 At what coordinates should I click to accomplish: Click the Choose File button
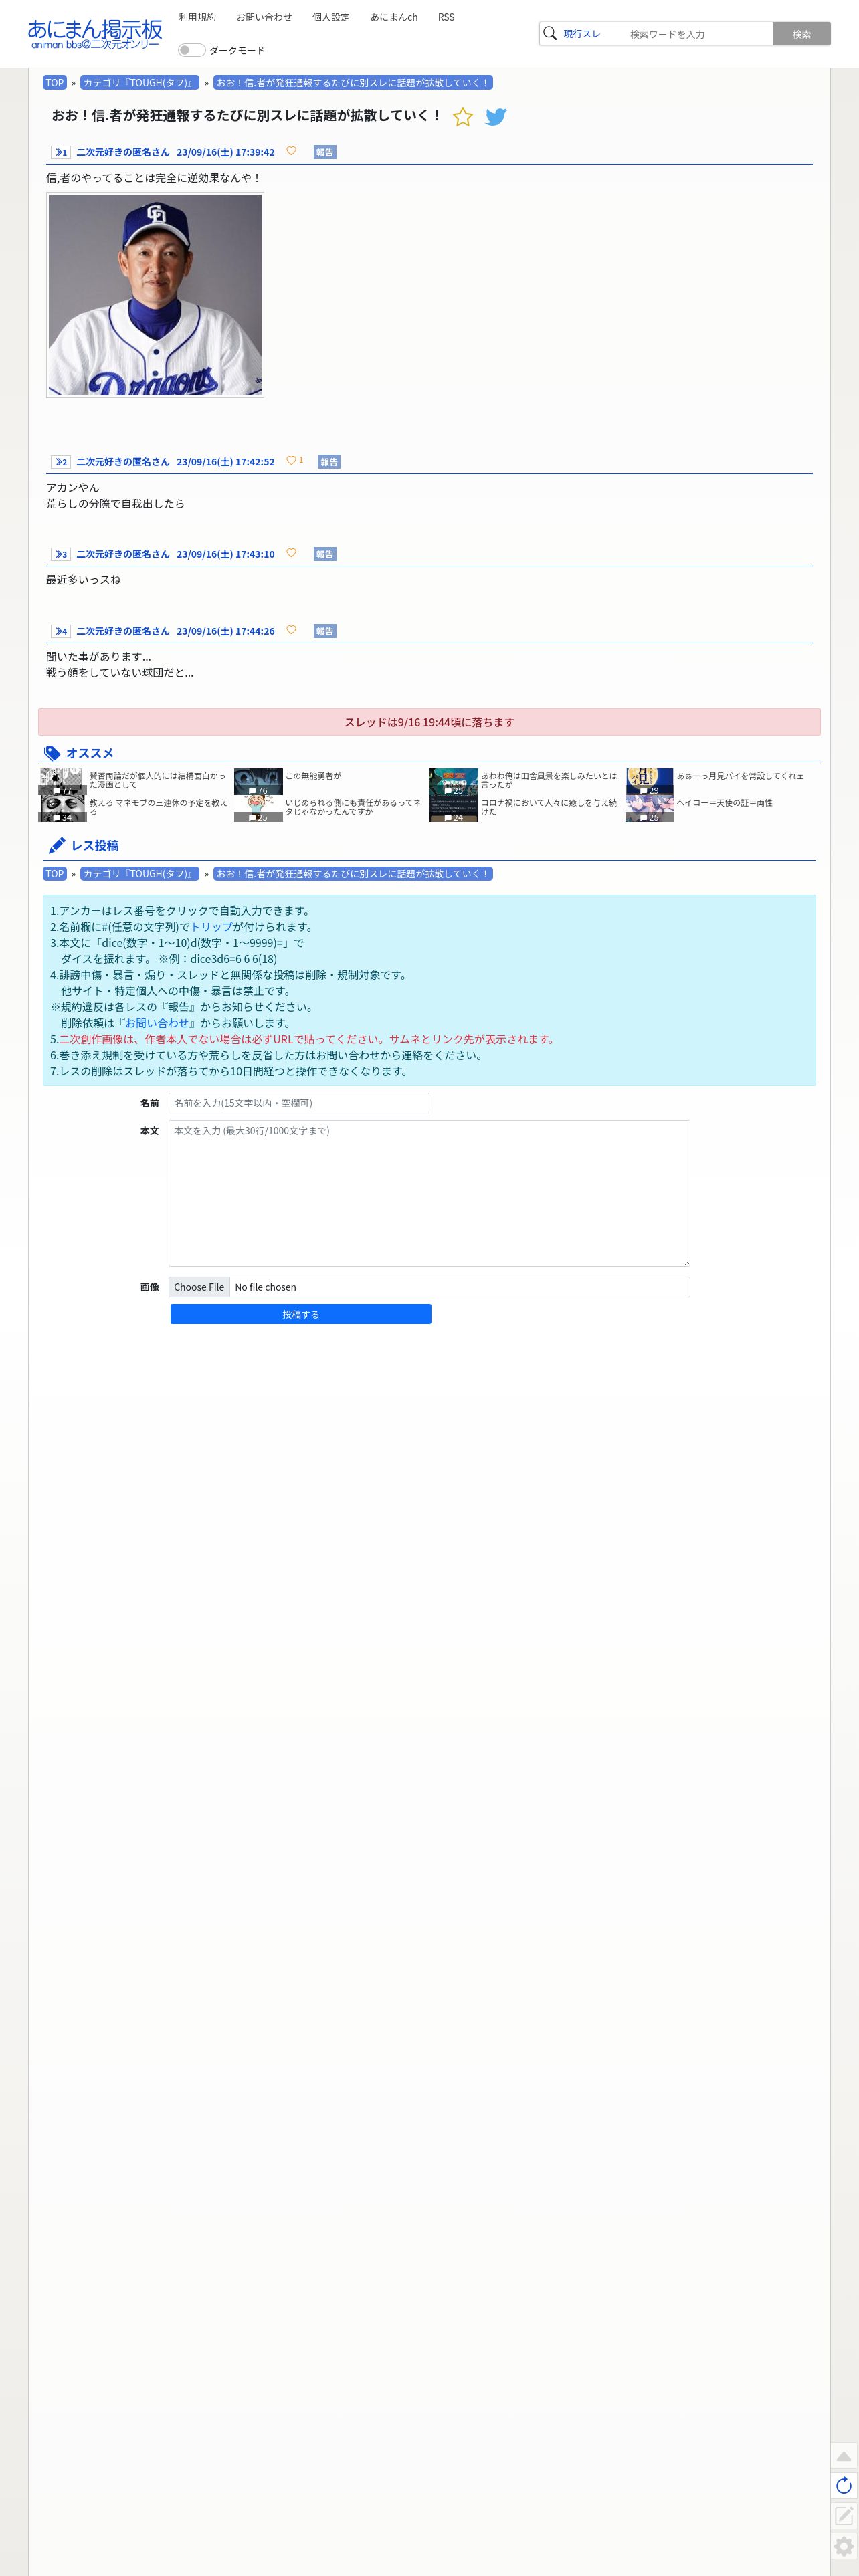[x=199, y=1287]
